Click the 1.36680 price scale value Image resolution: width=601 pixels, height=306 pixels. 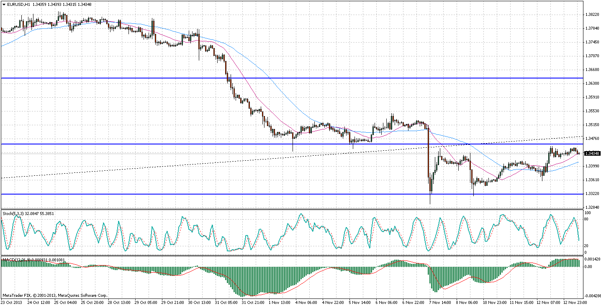(592, 69)
